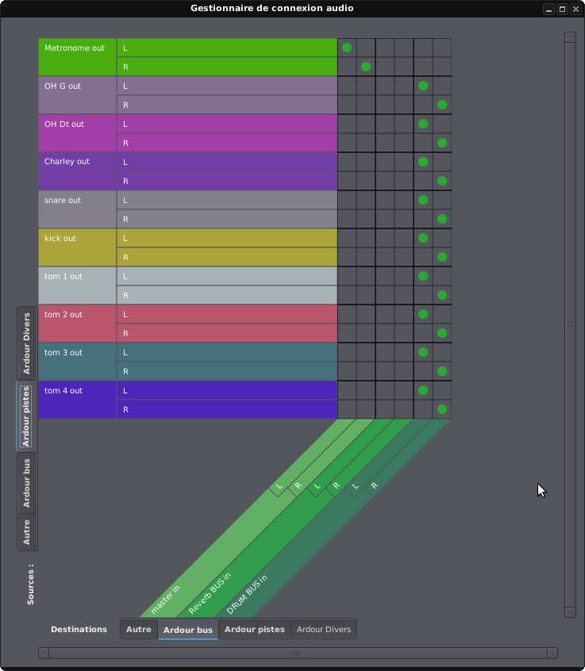The image size is (585, 671).
Task: Click the Charley out source label
Action: pos(77,171)
